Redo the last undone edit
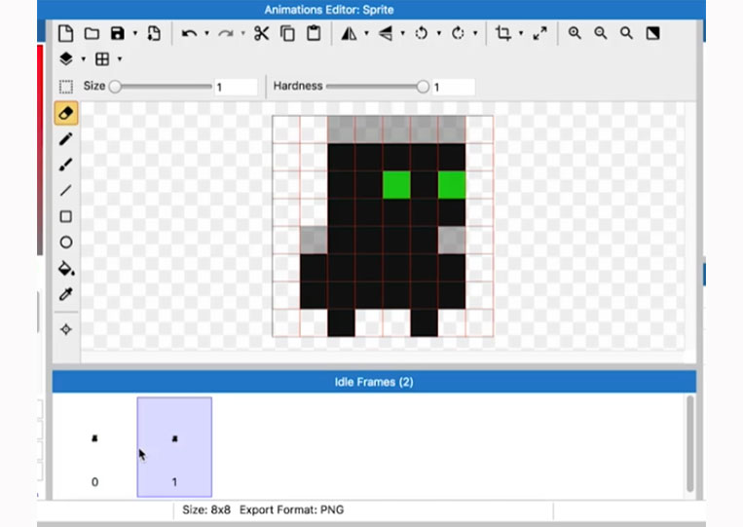The width and height of the screenshot is (743, 527). click(226, 34)
